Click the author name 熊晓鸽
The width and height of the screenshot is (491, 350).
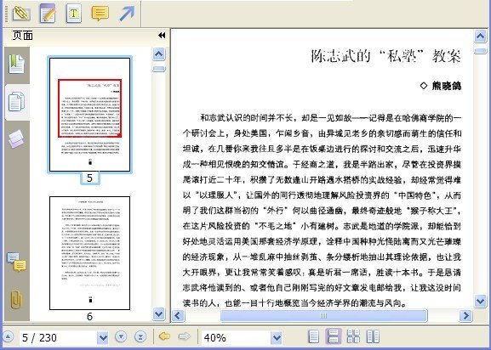[446, 86]
